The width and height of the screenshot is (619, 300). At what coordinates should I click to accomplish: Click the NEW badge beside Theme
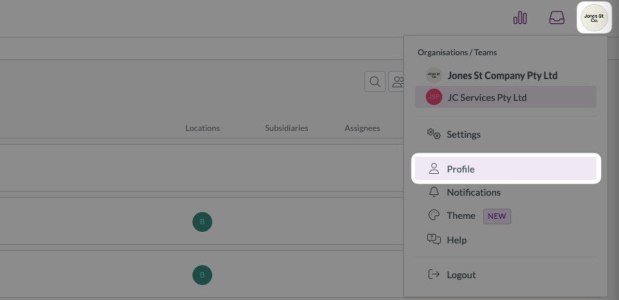(x=497, y=216)
